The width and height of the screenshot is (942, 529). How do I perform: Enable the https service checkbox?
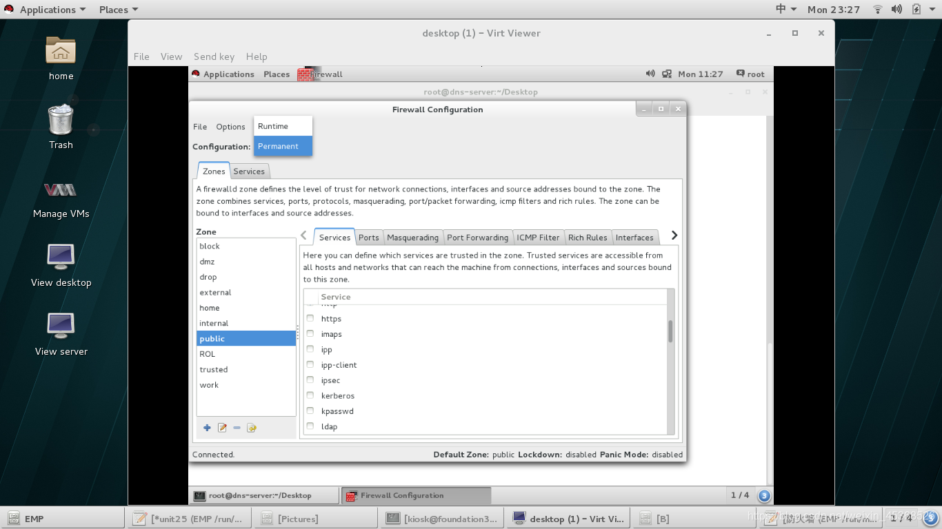[x=310, y=319]
